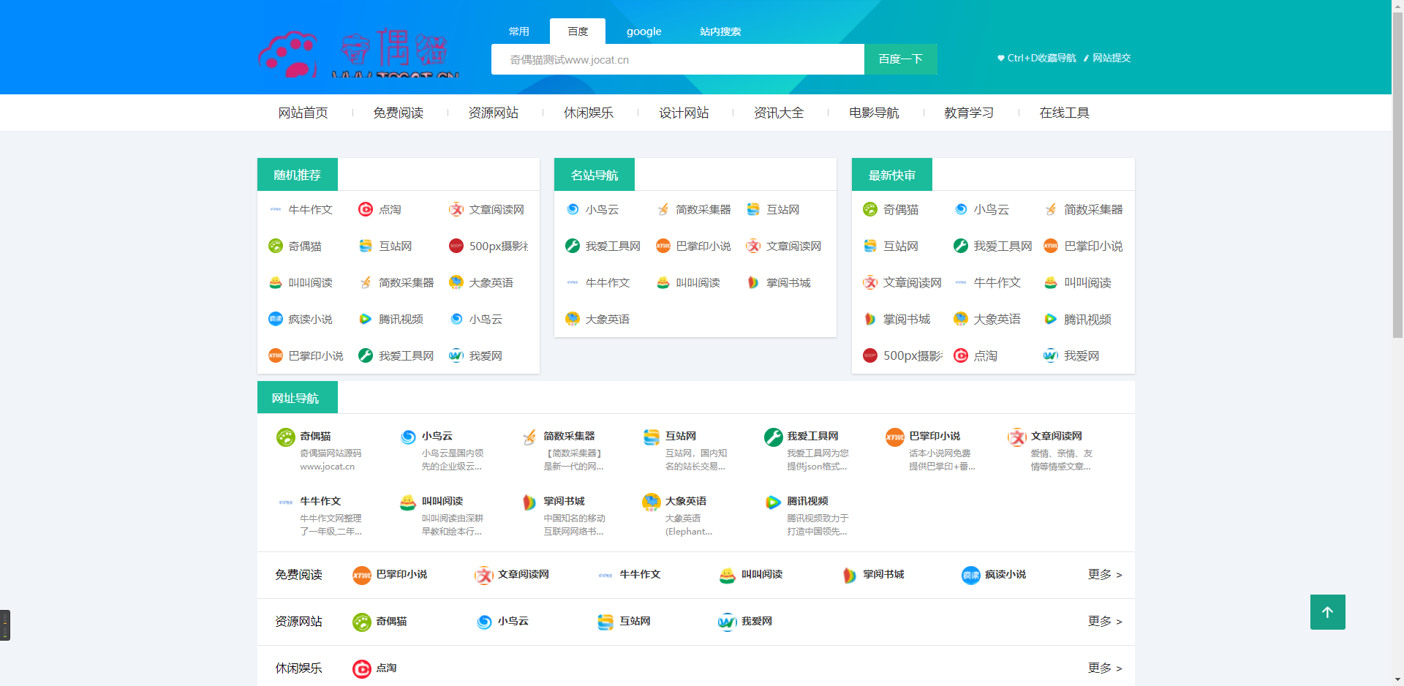The height and width of the screenshot is (686, 1404).
Task: Click 我爱工具网 icon in 名站导航 panel
Action: 573,246
